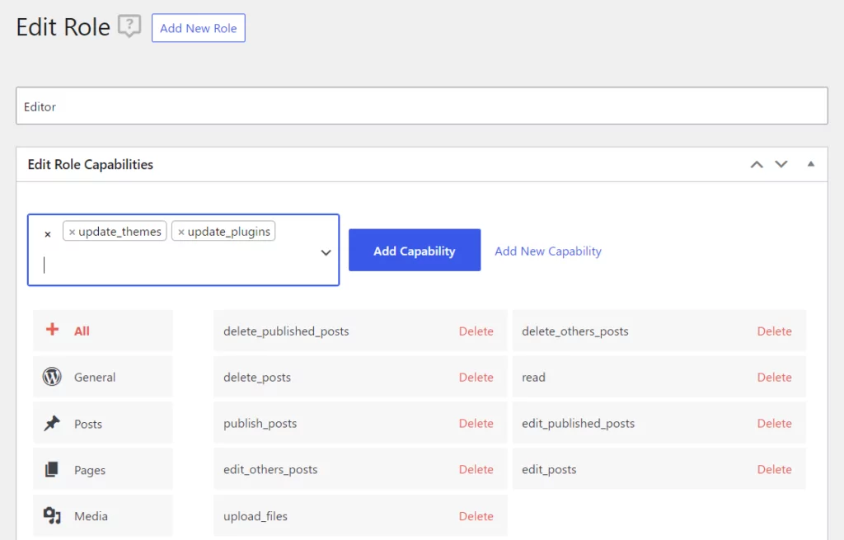Delete the delete_others_posts capability
This screenshot has height=540, width=844.
coord(774,331)
